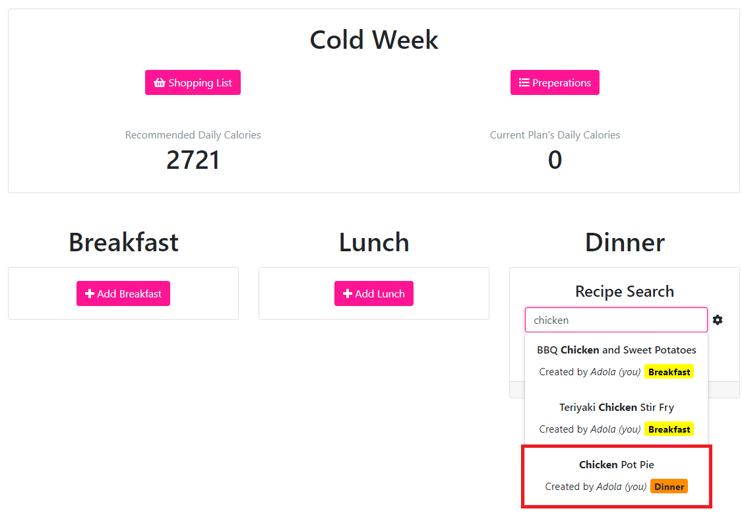Select BBQ Chicken and Sweet Potatoes result

point(616,350)
